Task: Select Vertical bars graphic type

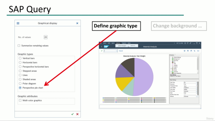Action: 20,58
